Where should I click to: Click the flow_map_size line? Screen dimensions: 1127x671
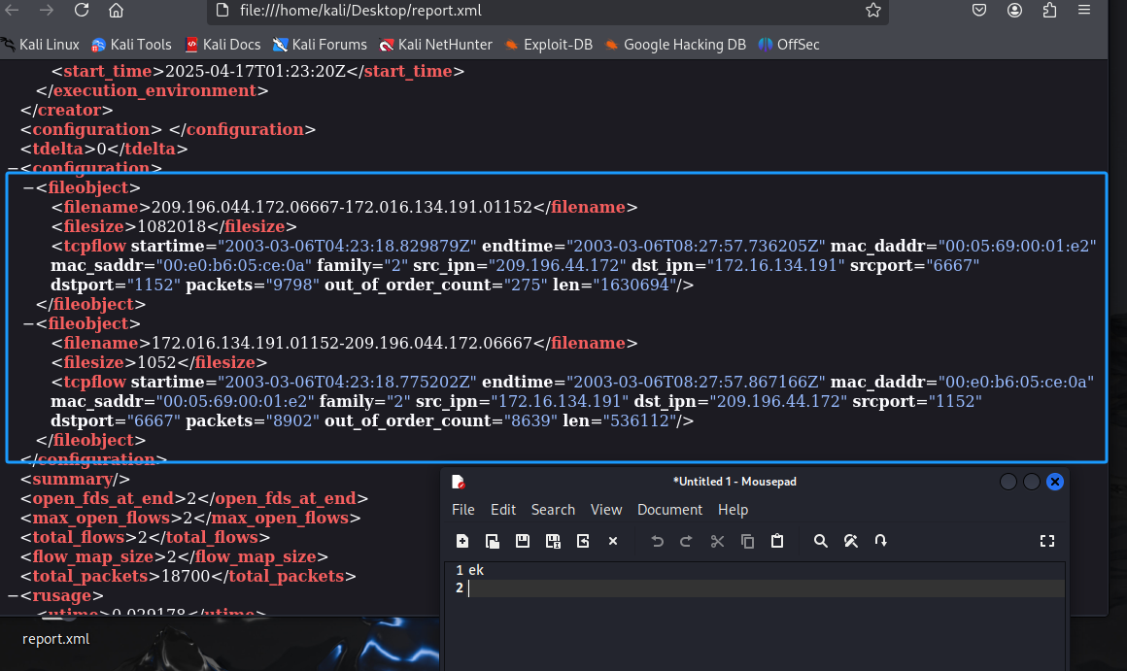click(175, 556)
